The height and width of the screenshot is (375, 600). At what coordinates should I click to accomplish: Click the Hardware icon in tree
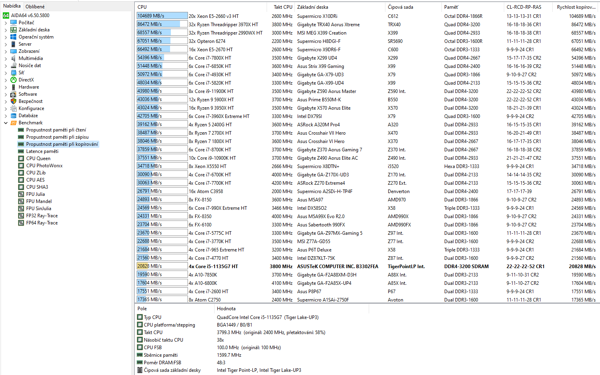click(14, 87)
